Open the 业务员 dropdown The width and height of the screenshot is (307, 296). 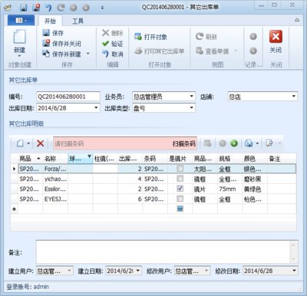tap(191, 97)
